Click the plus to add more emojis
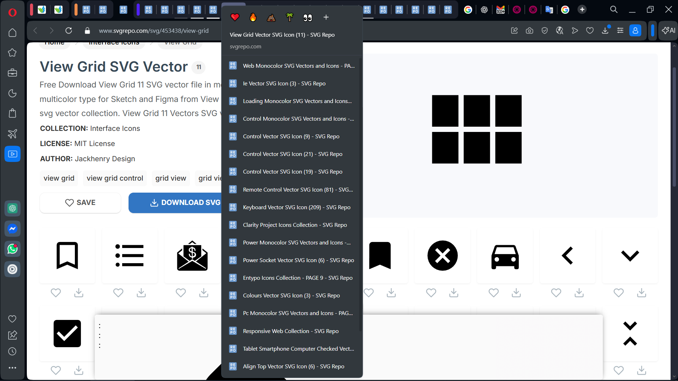Viewport: 678px width, 381px height. coord(326,17)
